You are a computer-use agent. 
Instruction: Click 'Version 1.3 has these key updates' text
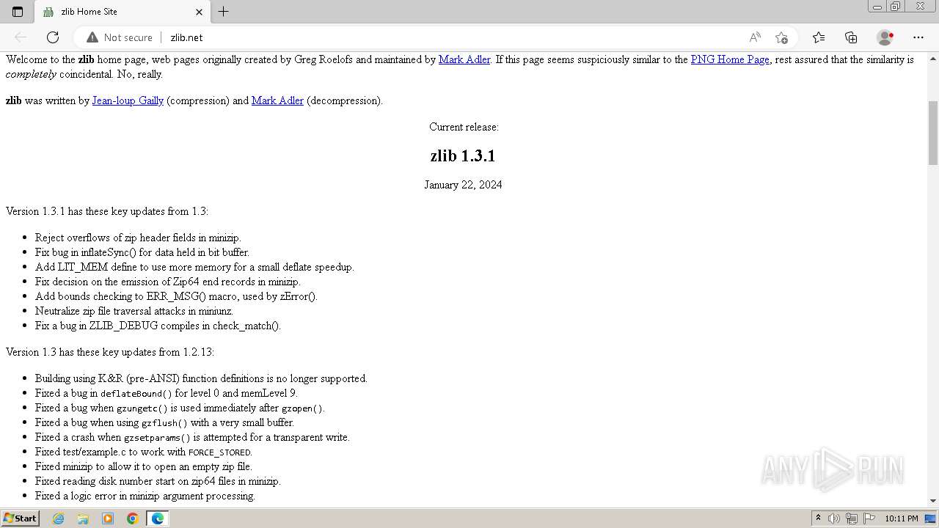110,352
